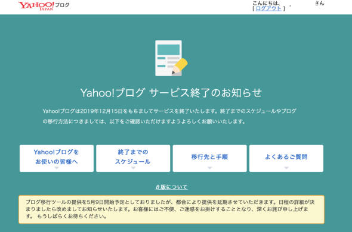Viewport: 352px width, 232px height.
Task: Click the さん username suffix at top right
Action: point(319,3)
